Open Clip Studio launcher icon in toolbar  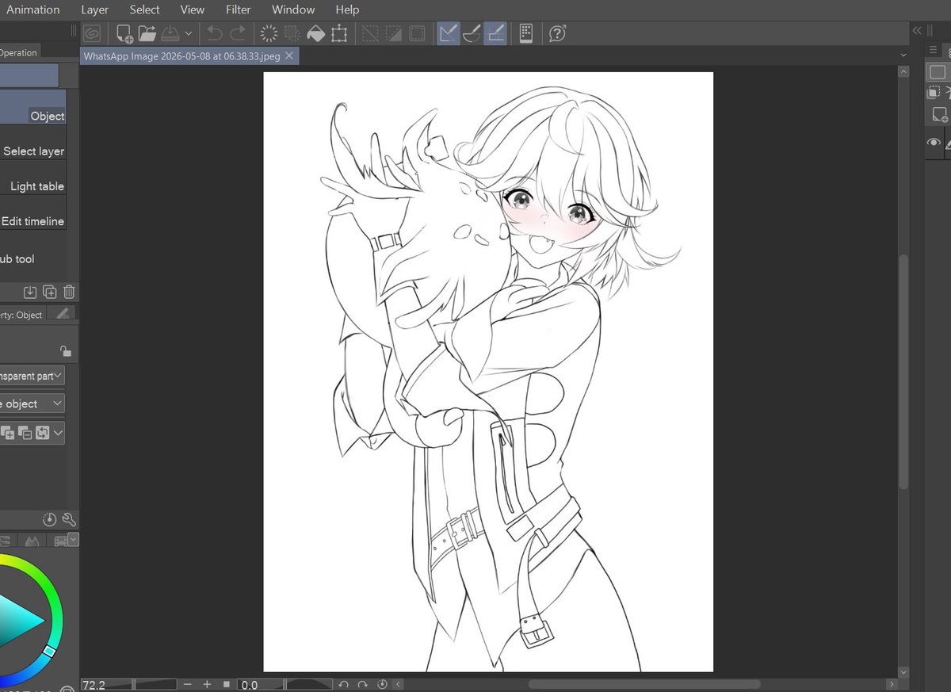[93, 33]
